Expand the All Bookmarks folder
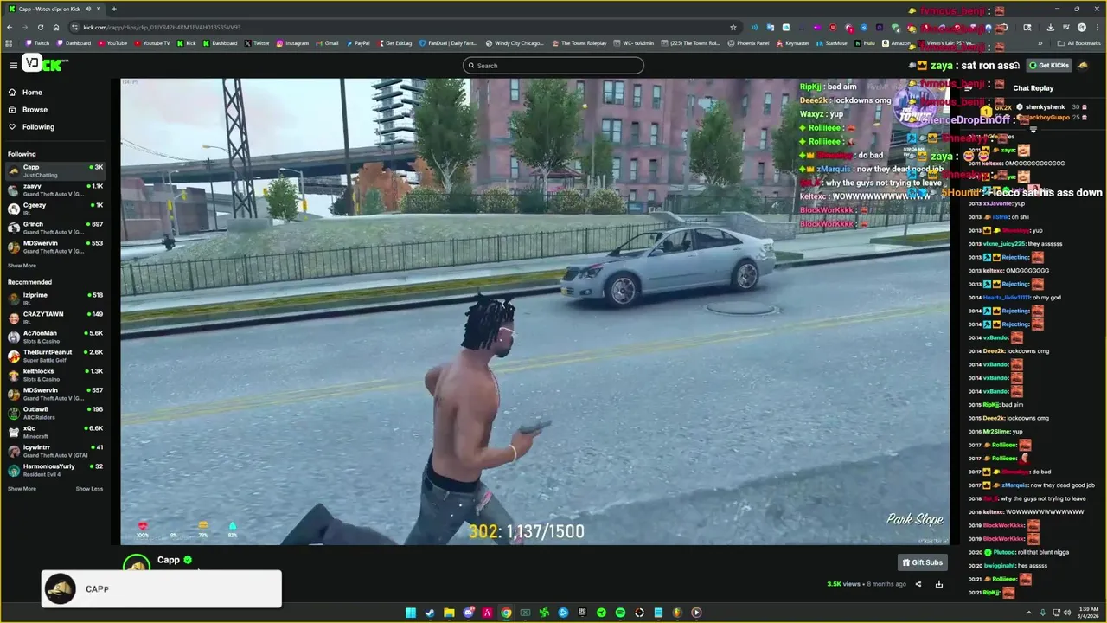The image size is (1107, 623). coord(1078,43)
